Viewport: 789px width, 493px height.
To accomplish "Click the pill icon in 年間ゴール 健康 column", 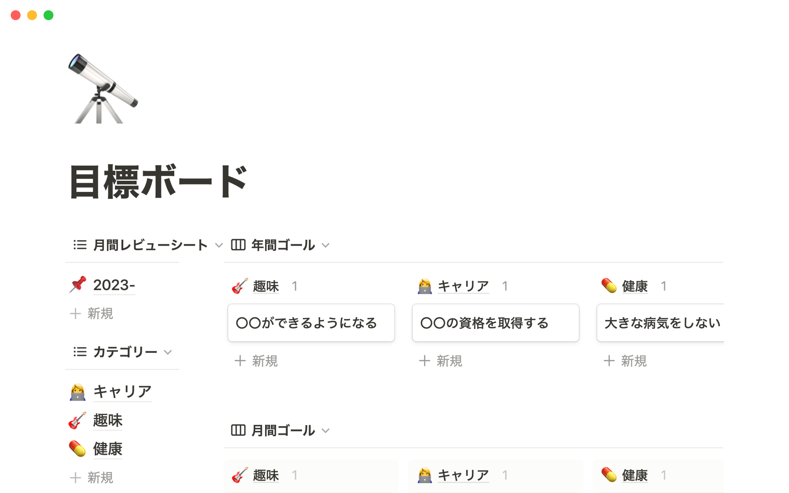I will tap(609, 286).
